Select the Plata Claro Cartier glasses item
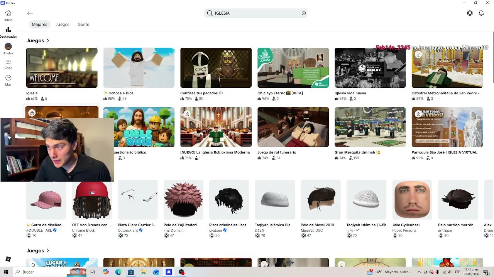494x277 pixels. coord(138,200)
